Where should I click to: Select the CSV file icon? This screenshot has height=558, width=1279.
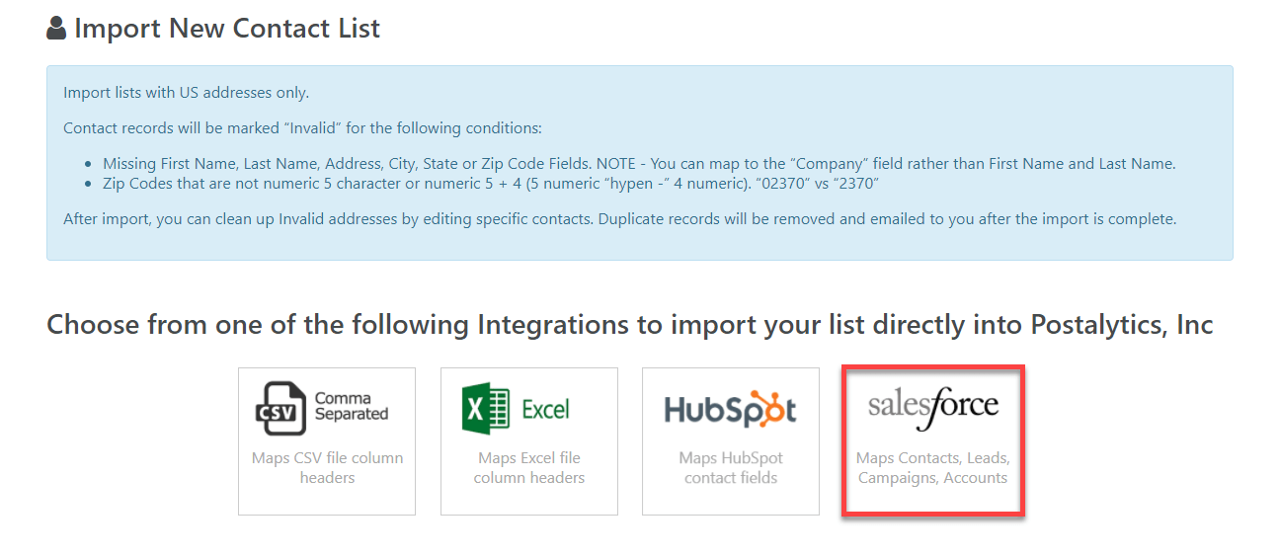[x=281, y=409]
